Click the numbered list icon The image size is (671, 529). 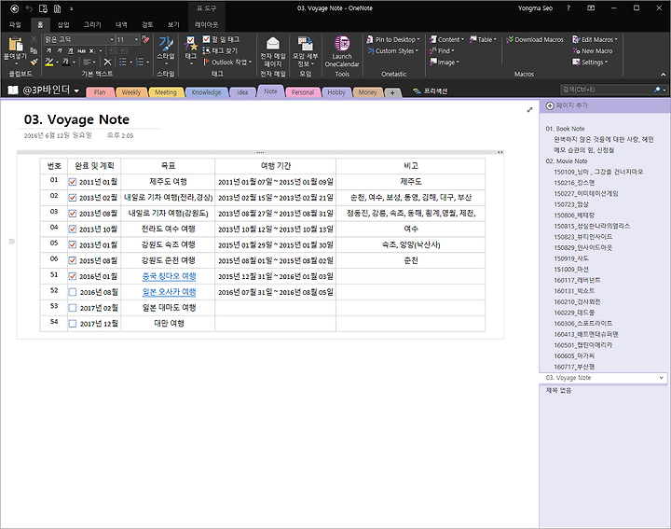pos(140,63)
